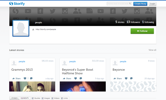
Task: Open the Login button
Action: coord(152,4)
